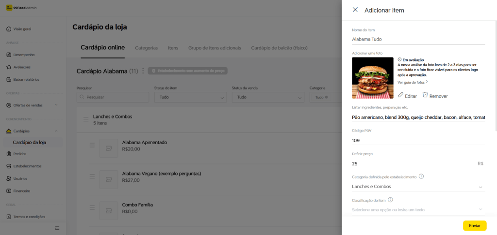Click info icon beside Categoria definida pelo estabelecimento

coord(421,176)
